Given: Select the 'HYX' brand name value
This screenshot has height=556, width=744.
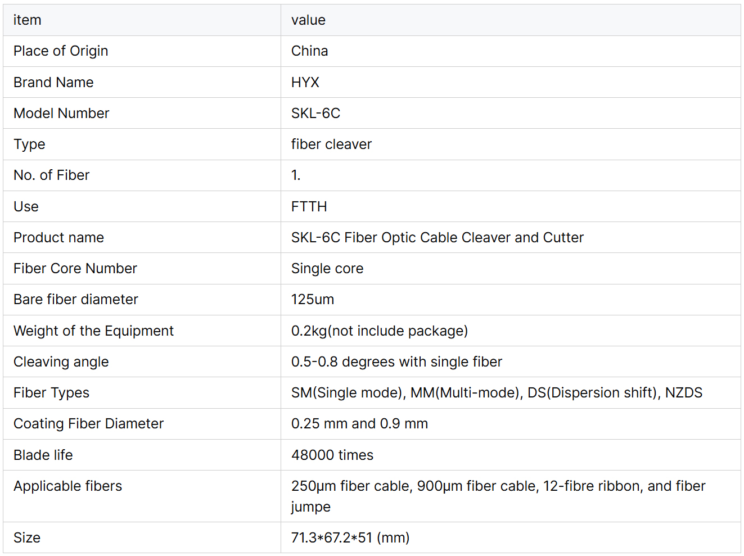Looking at the screenshot, I should coord(305,83).
